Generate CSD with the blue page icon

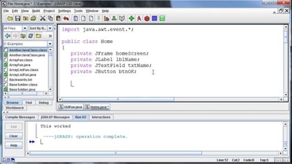(76, 18)
